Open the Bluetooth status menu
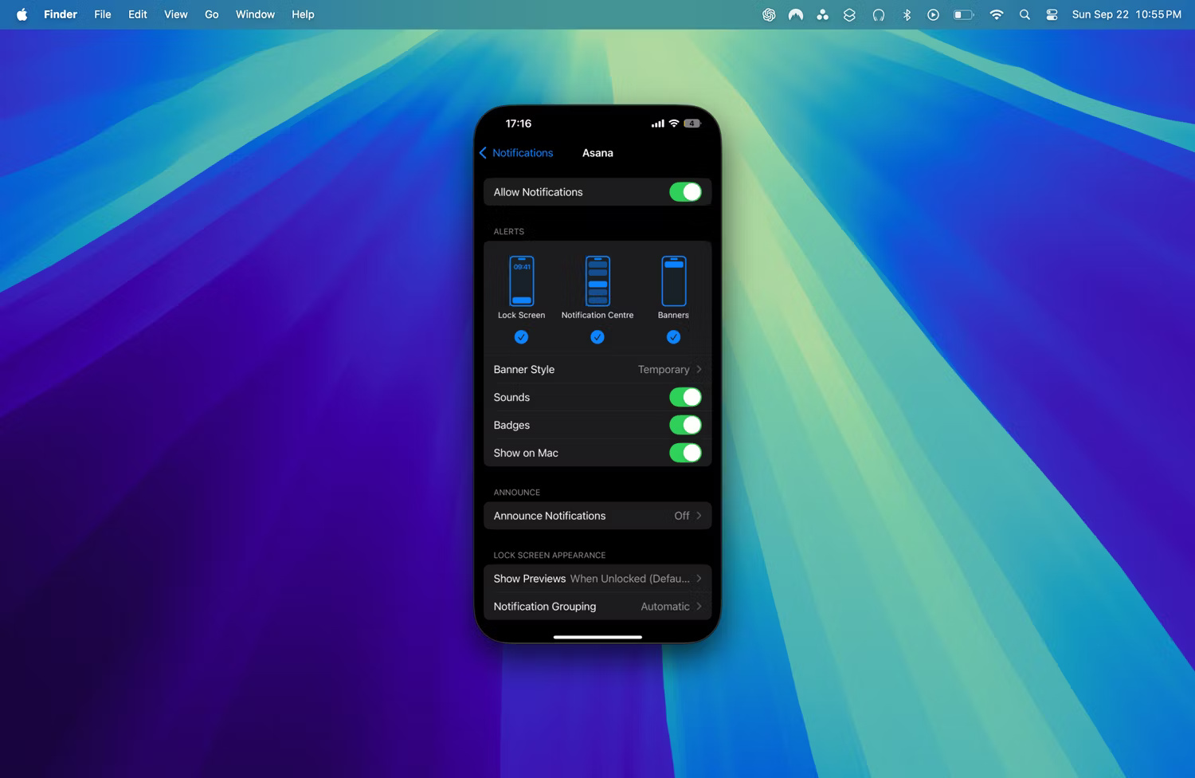 907,14
